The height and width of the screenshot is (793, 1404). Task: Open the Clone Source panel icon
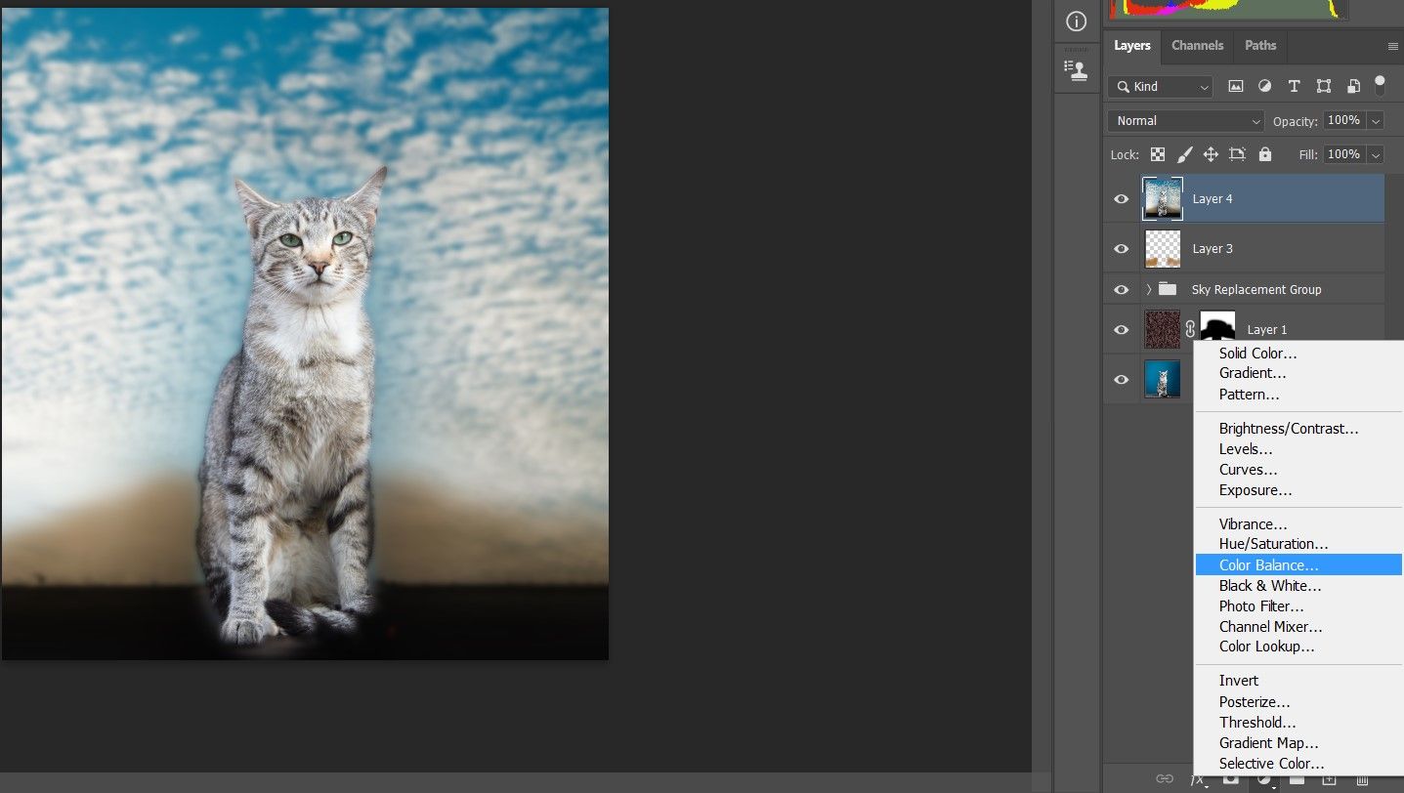[1076, 69]
